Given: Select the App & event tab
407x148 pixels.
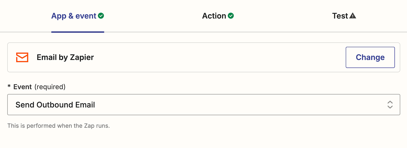Looking at the screenshot, I should pyautogui.click(x=74, y=16).
